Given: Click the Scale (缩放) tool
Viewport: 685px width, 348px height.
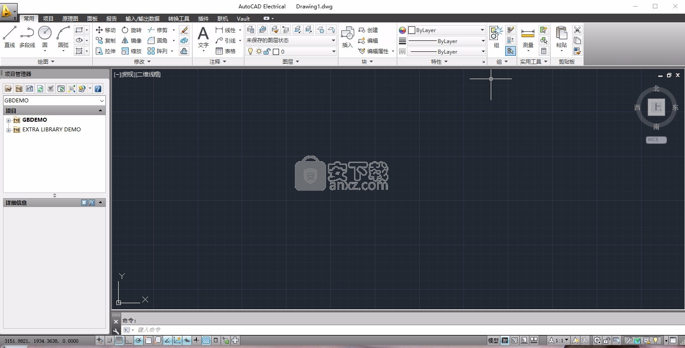Looking at the screenshot, I should tap(132, 51).
